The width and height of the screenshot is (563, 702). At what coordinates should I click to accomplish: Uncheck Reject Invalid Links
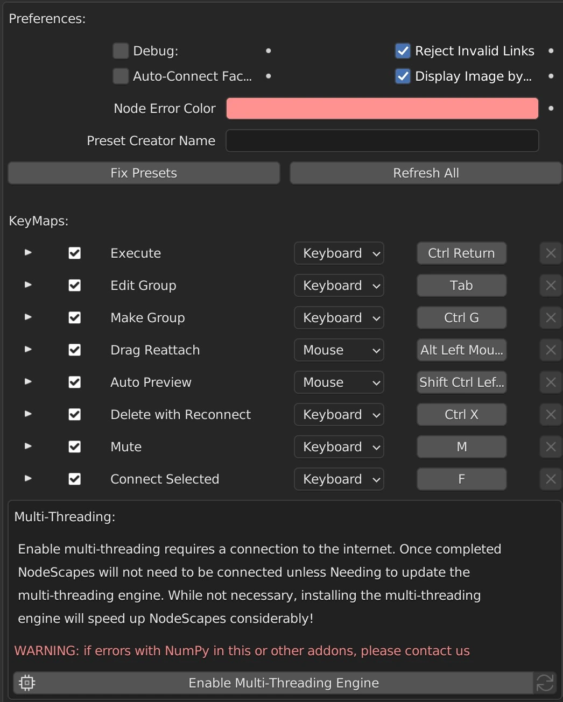tap(403, 51)
